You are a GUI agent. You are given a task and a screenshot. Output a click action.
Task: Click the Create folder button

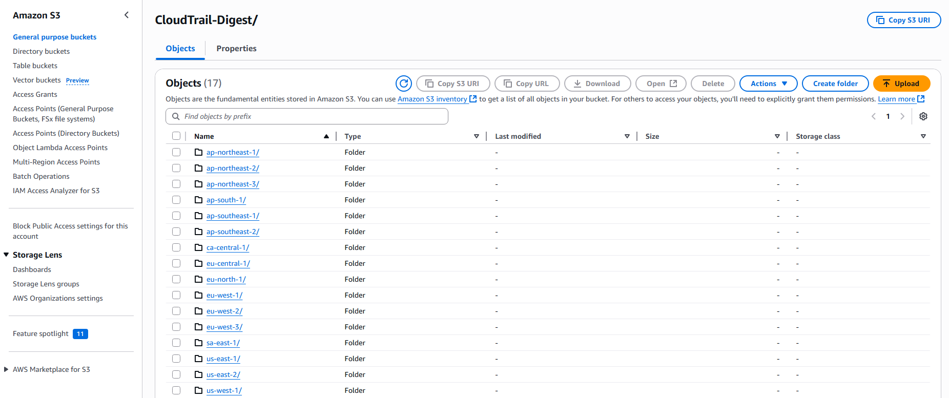pos(835,83)
